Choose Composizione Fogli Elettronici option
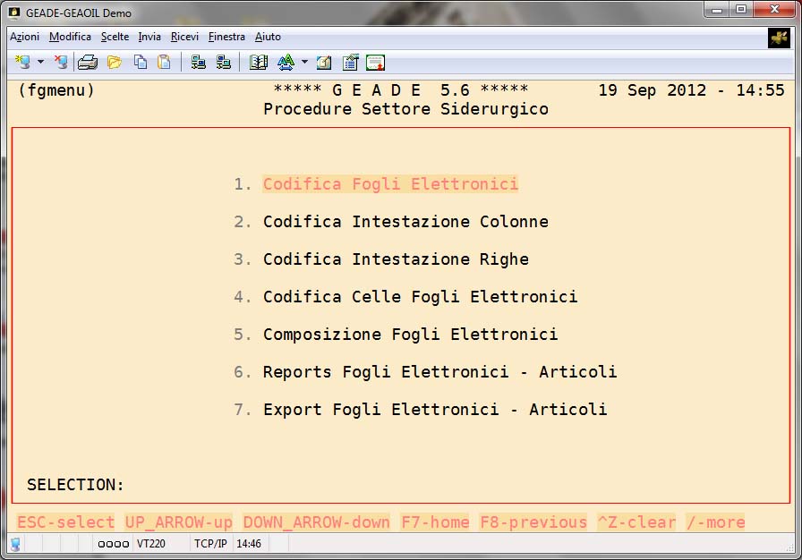Screen dimensions: 802x560 [410, 335]
